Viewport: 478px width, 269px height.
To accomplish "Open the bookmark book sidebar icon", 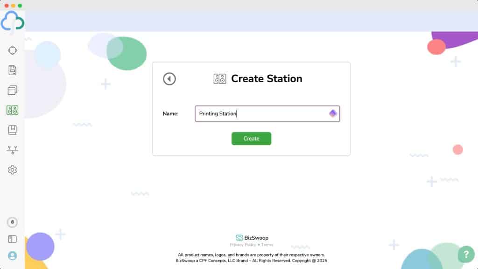I will (x=13, y=130).
